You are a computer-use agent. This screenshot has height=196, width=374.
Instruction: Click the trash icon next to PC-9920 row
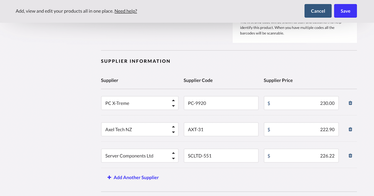pyautogui.click(x=350, y=103)
